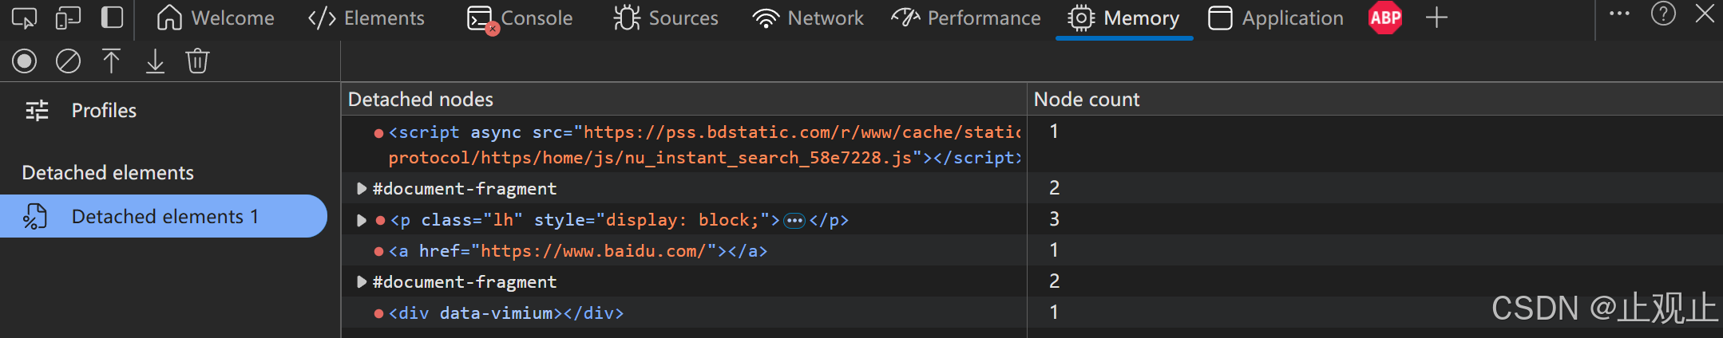Click the Profiles sliders icon
Viewport: 1723px width, 338px height.
(x=37, y=110)
